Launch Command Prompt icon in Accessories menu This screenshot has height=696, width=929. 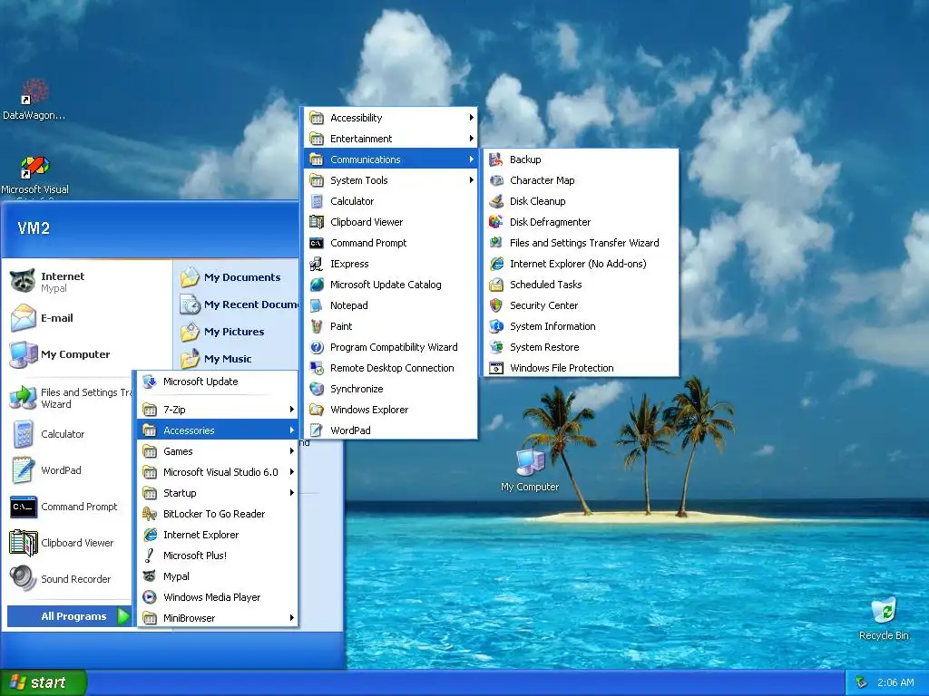point(317,243)
